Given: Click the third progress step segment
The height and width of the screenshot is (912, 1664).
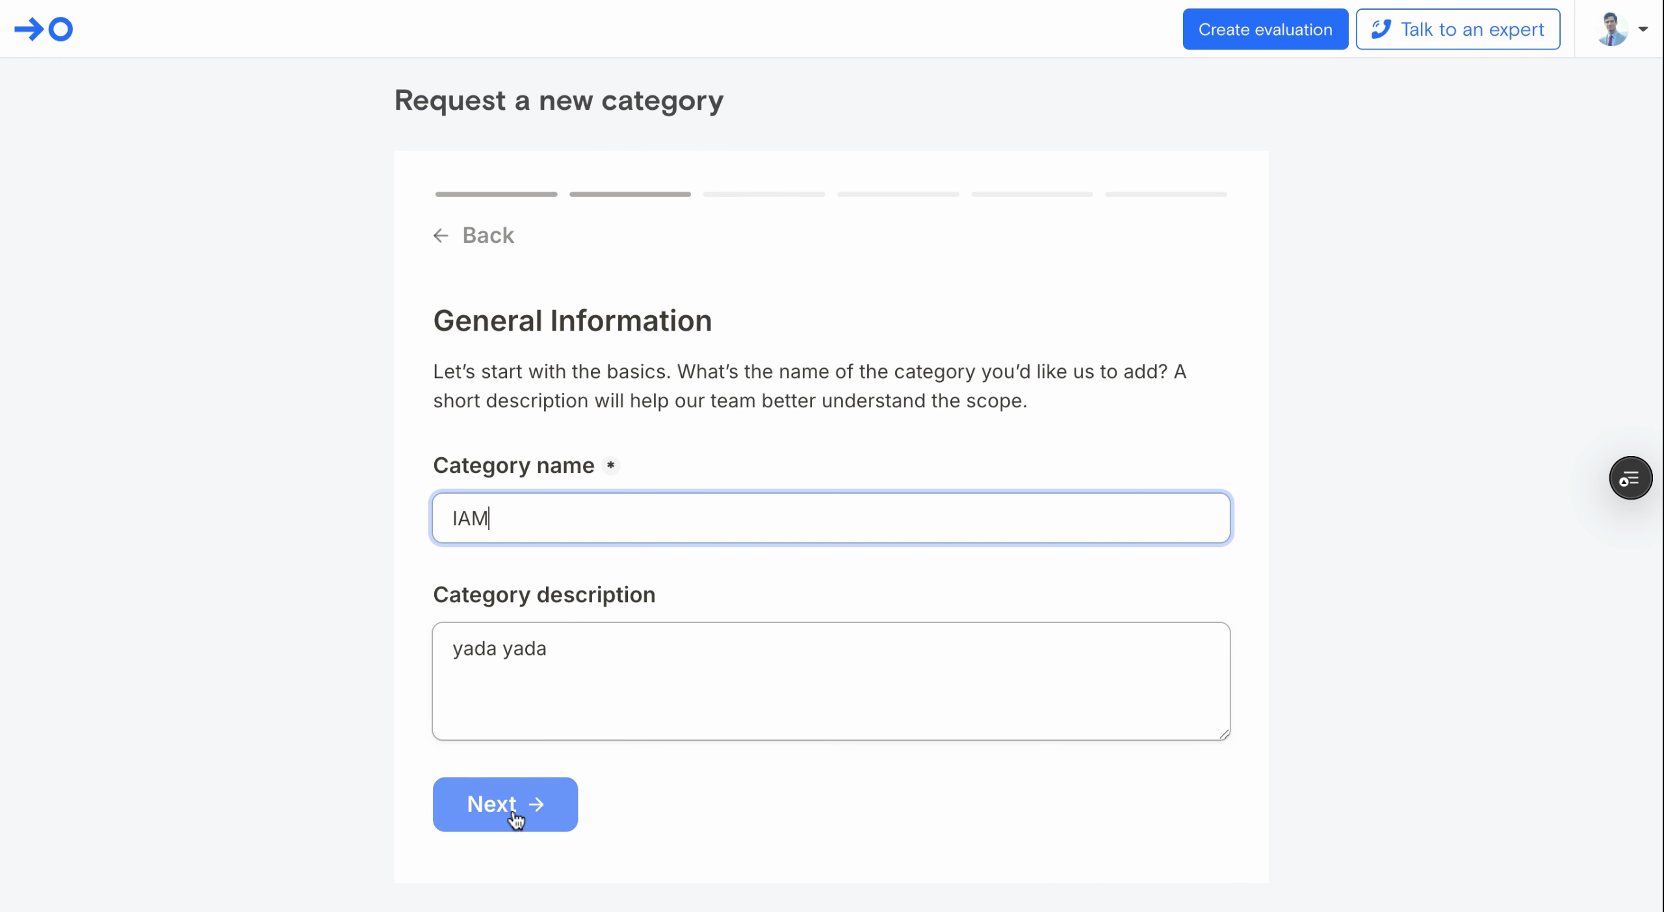Looking at the screenshot, I should tap(764, 194).
